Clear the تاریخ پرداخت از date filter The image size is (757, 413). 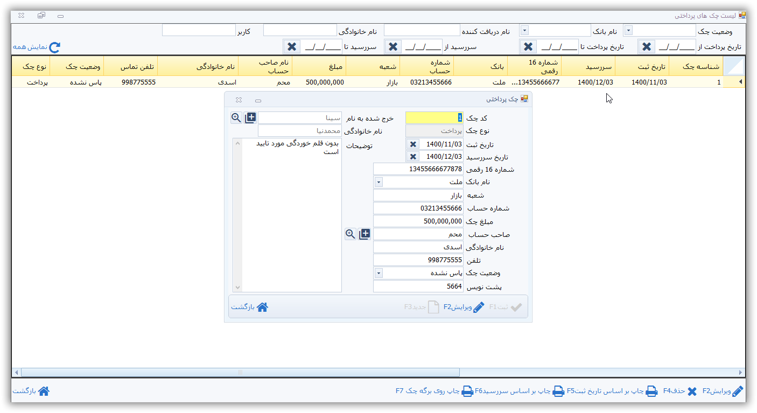[647, 47]
